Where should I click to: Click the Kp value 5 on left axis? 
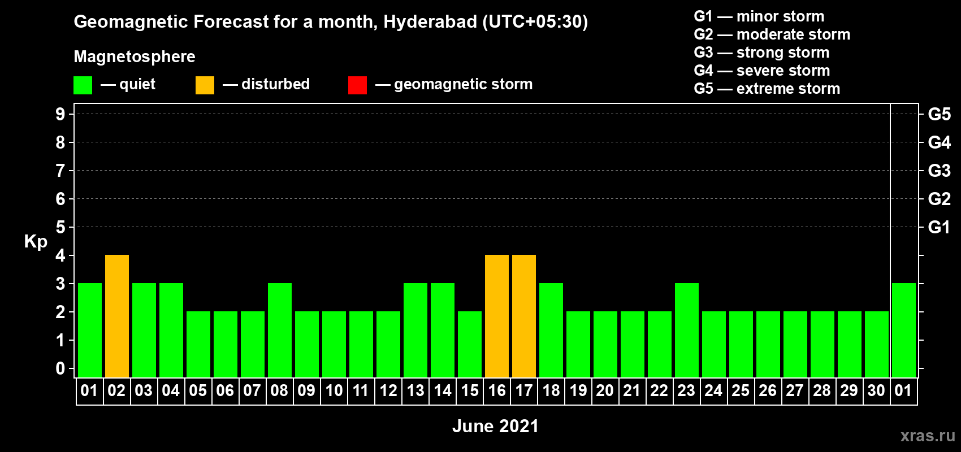point(60,227)
